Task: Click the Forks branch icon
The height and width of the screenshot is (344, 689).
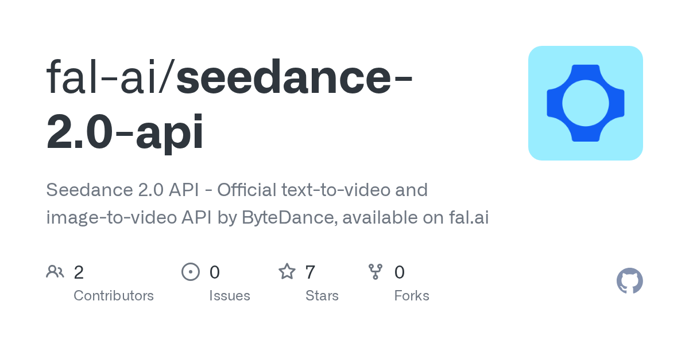Action: click(376, 272)
